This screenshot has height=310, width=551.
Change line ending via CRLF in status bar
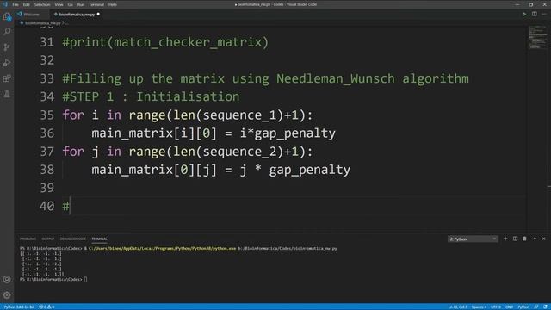509,307
